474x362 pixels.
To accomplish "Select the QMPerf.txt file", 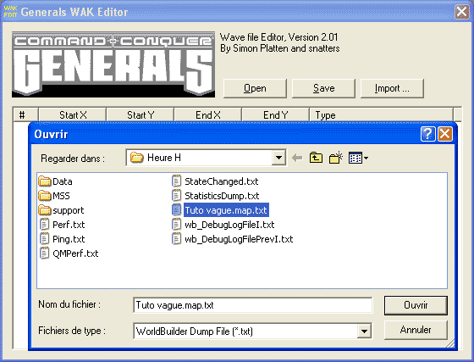I will pyautogui.click(x=69, y=253).
